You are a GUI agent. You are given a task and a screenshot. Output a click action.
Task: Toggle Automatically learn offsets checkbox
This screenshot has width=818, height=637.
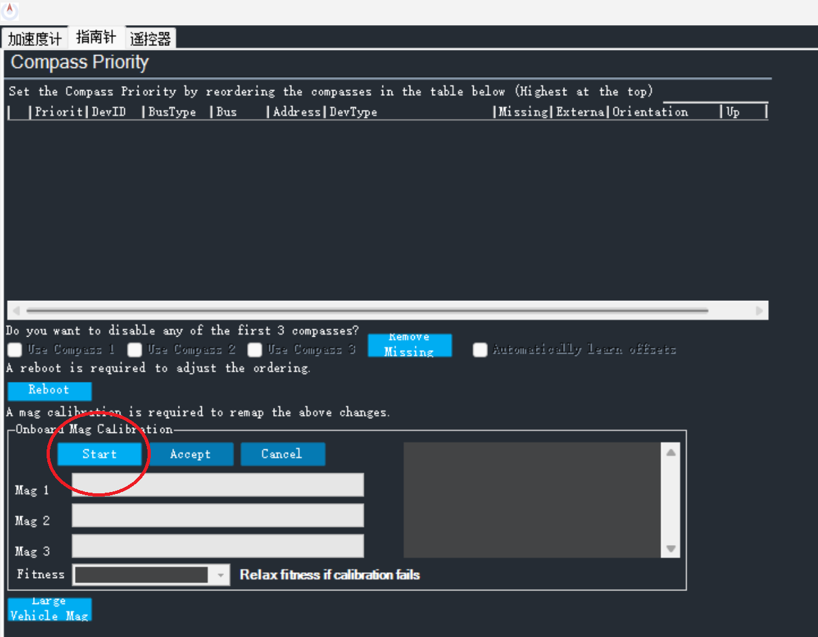[x=480, y=350]
